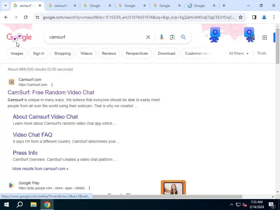Image resolution: width=280 pixels, height=210 pixels.
Task: Open Chrome three-dot menu
Action: coord(274,17)
